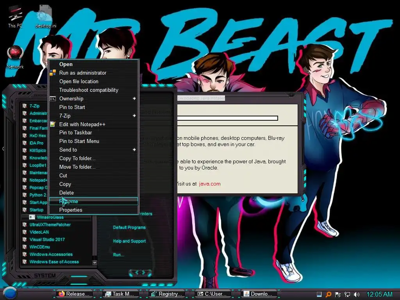Click the Notepad++ icon in context menu
Viewport: 400px width, 300px height.
click(x=53, y=124)
